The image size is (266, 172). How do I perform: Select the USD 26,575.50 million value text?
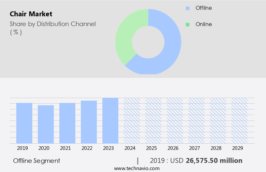point(214,161)
